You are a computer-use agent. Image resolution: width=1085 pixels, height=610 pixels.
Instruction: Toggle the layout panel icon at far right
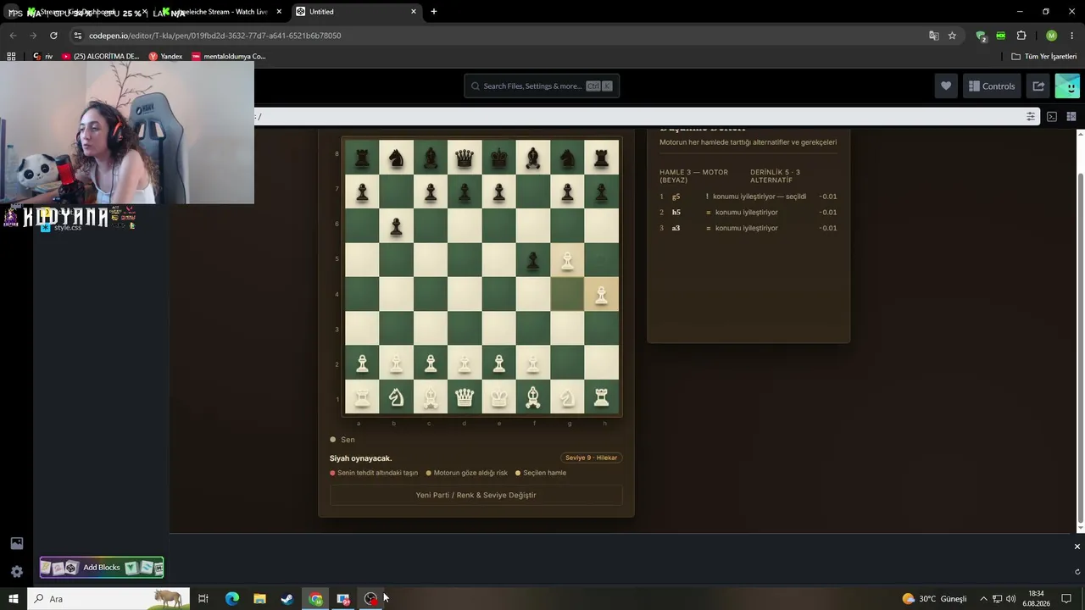coord(1071,117)
